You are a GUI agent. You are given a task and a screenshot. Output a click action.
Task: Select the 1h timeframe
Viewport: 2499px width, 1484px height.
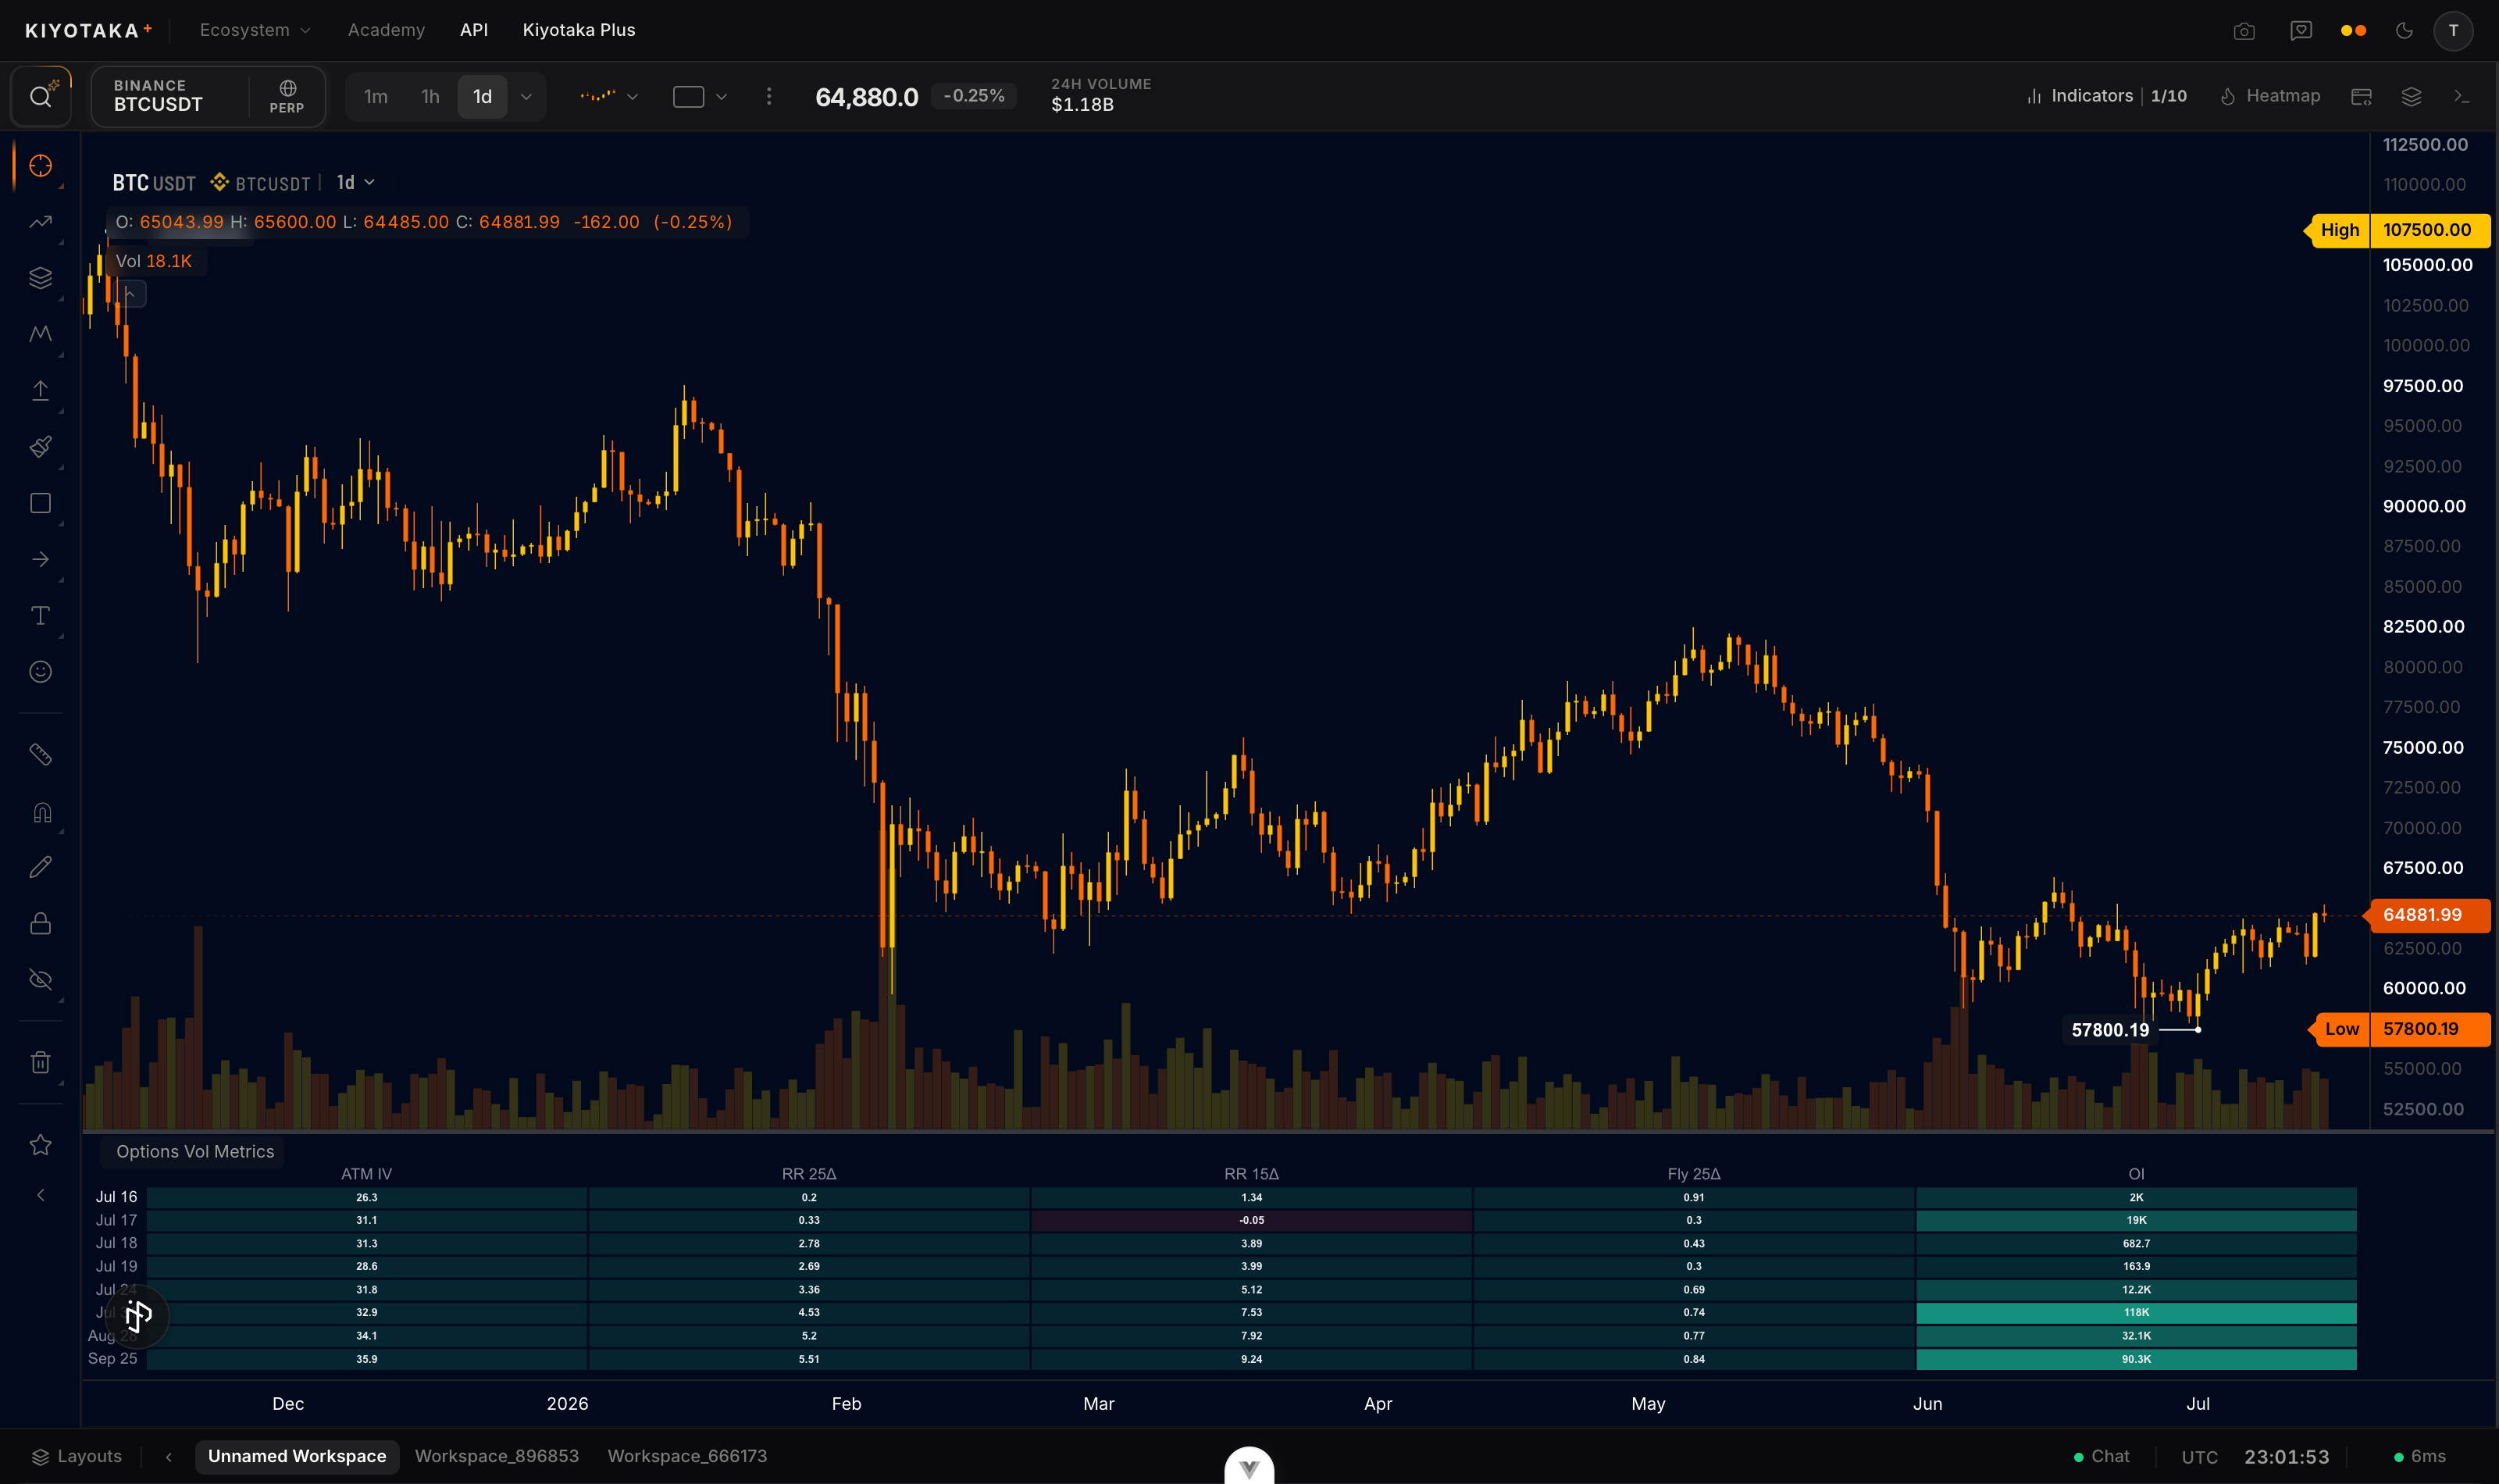[430, 97]
